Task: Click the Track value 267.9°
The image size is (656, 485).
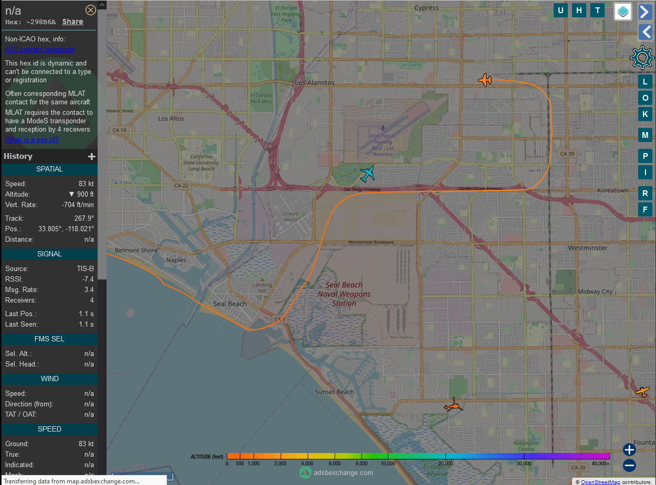Action: pos(84,218)
